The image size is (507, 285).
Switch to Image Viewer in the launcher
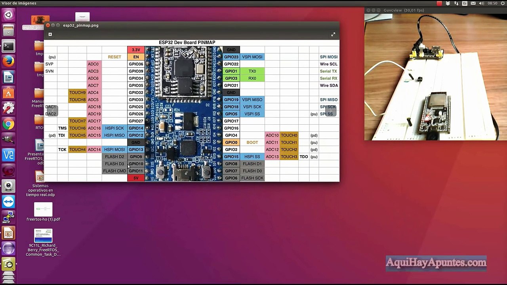pyautogui.click(x=8, y=264)
